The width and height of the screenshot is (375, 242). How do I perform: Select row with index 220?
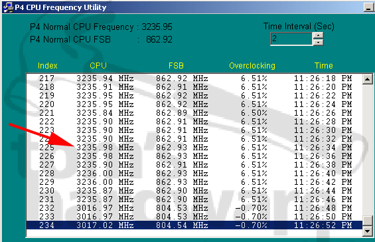194,104
